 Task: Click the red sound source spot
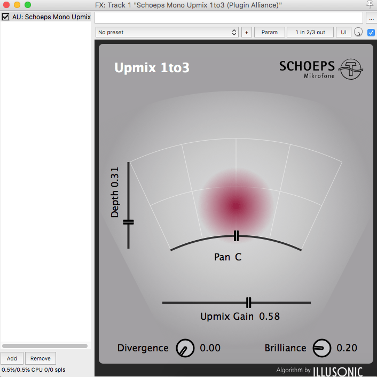click(236, 206)
